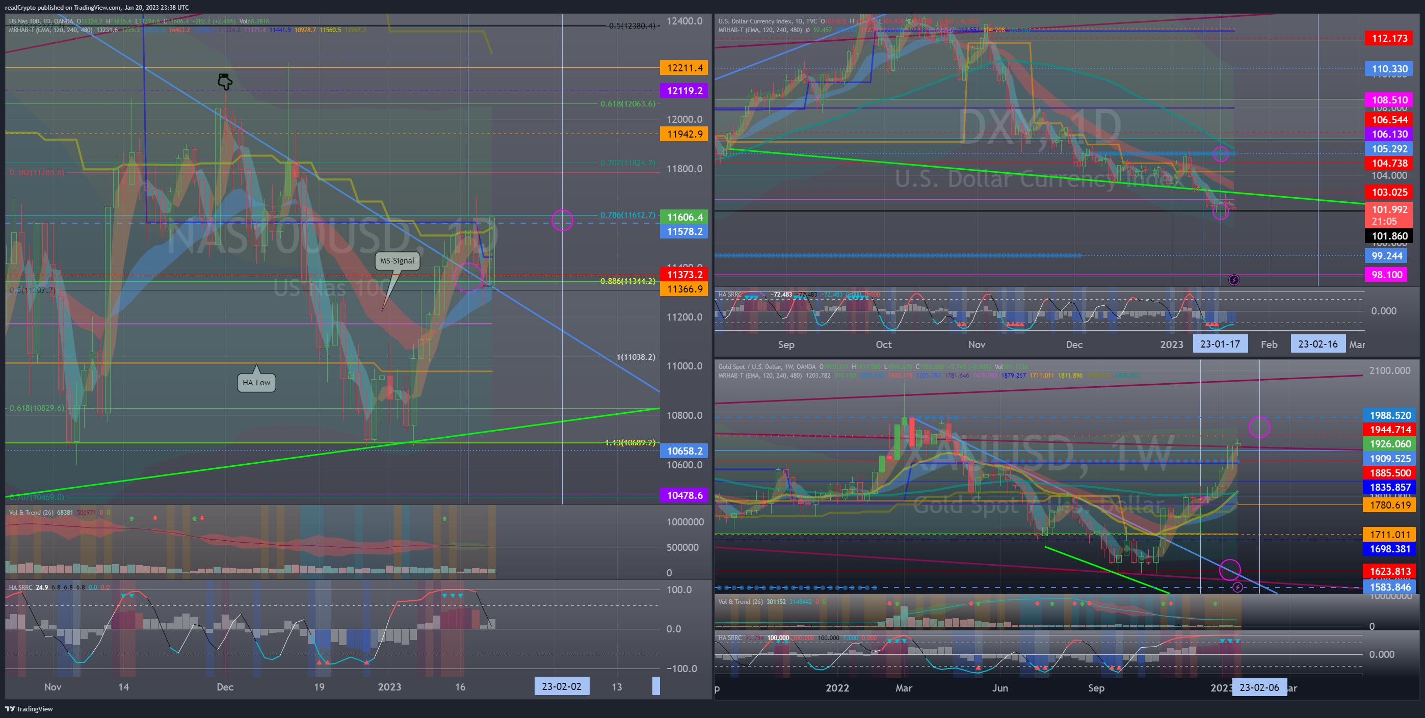Viewport: 1425px width, 718px height.
Task: Click the 1944.714 red Gold price label
Action: pos(1390,430)
